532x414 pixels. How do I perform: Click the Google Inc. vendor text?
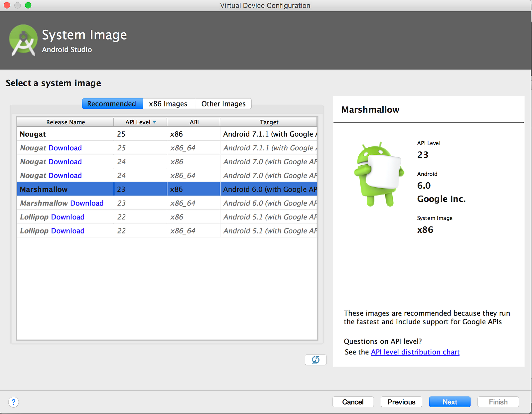tap(441, 199)
